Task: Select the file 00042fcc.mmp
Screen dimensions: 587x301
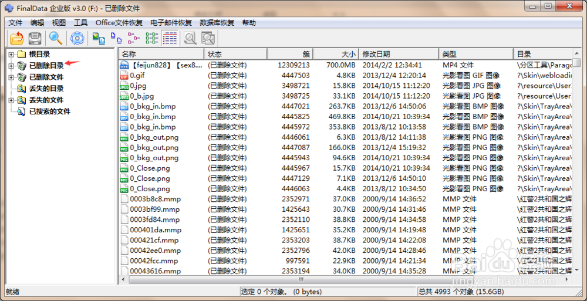Action: tap(154, 261)
